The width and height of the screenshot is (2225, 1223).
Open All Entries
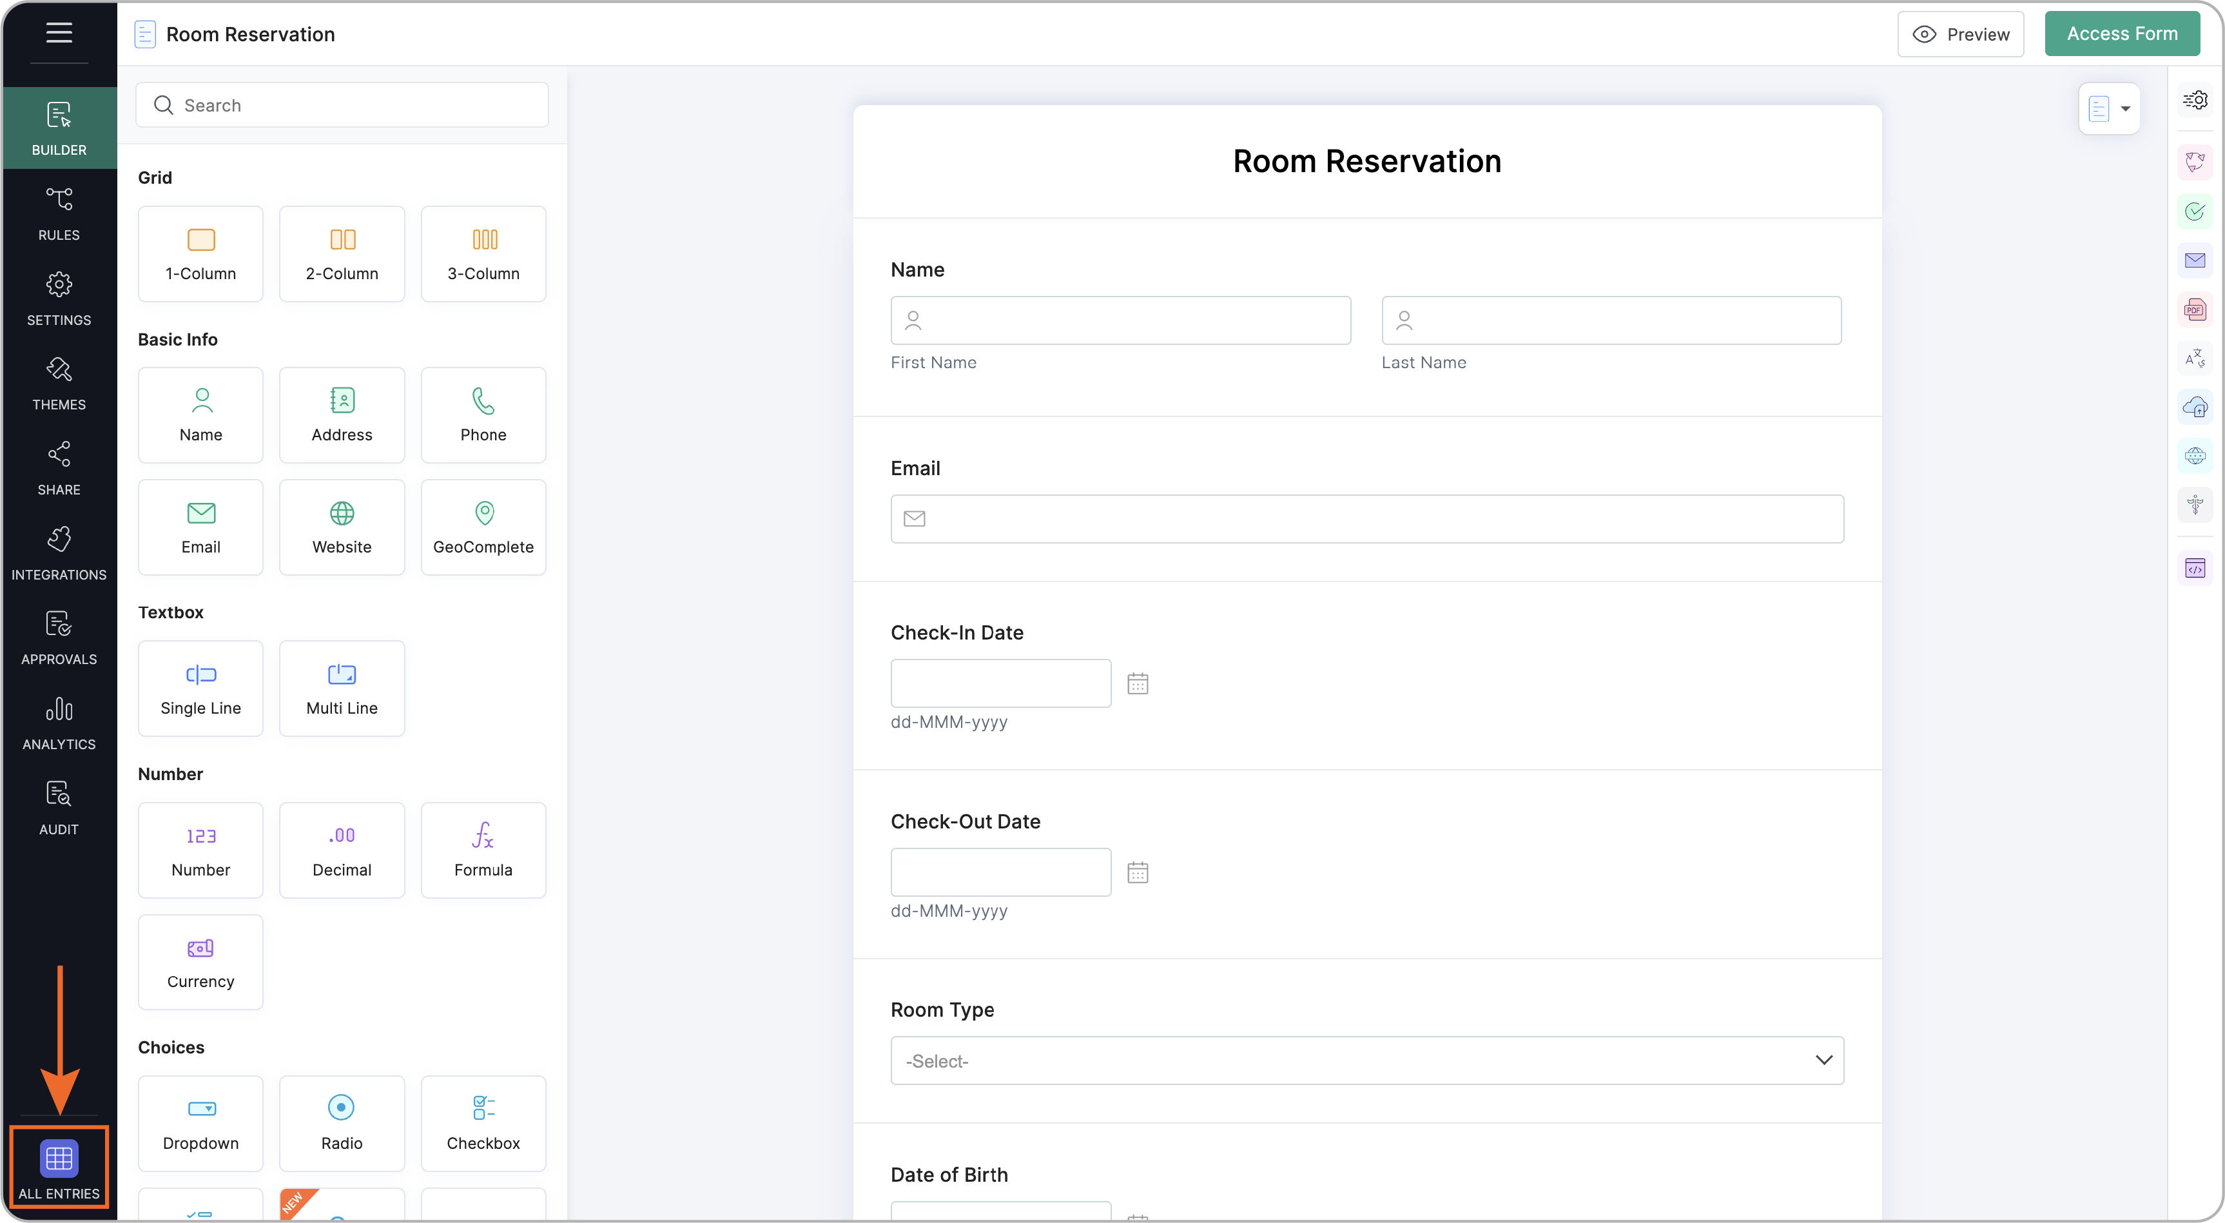59,1168
